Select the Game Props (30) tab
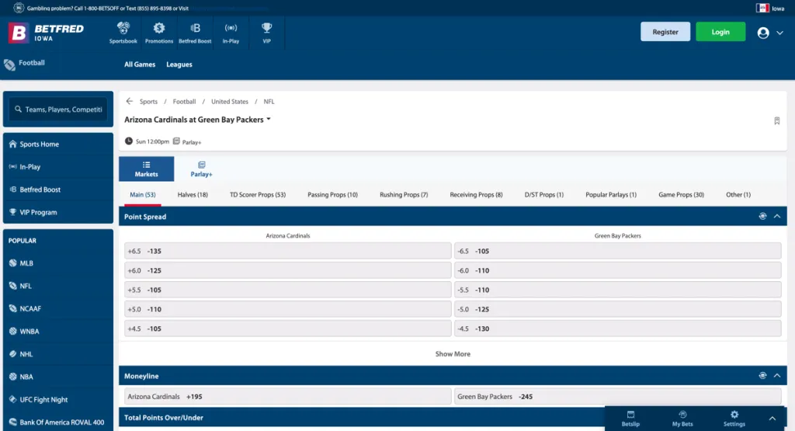Image resolution: width=795 pixels, height=431 pixels. pos(681,195)
